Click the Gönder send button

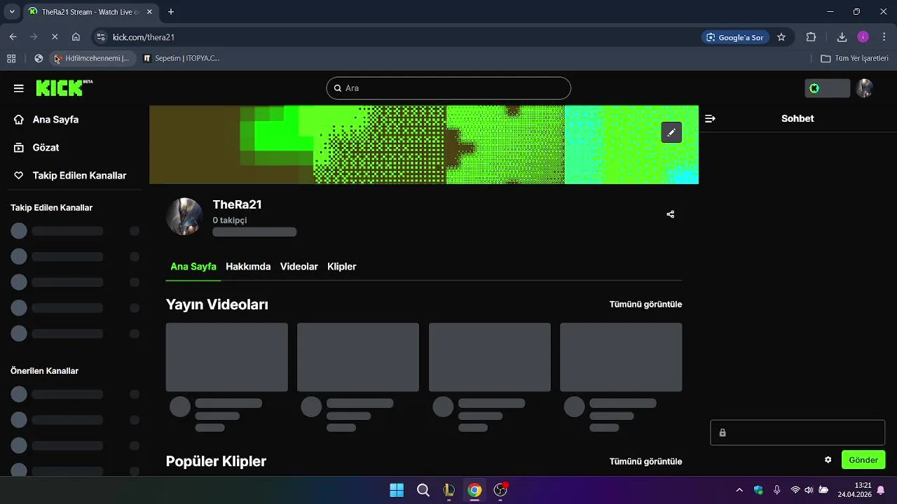(x=863, y=460)
